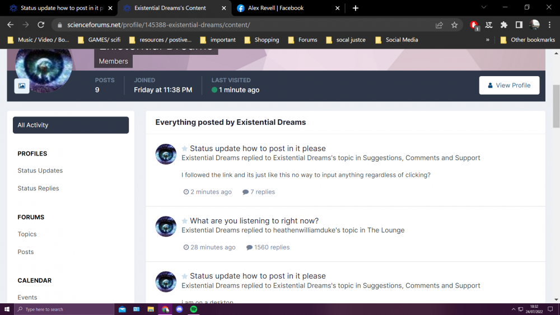The image size is (560, 315).
Task: Bookmark this page with the star icon
Action: coord(454,25)
